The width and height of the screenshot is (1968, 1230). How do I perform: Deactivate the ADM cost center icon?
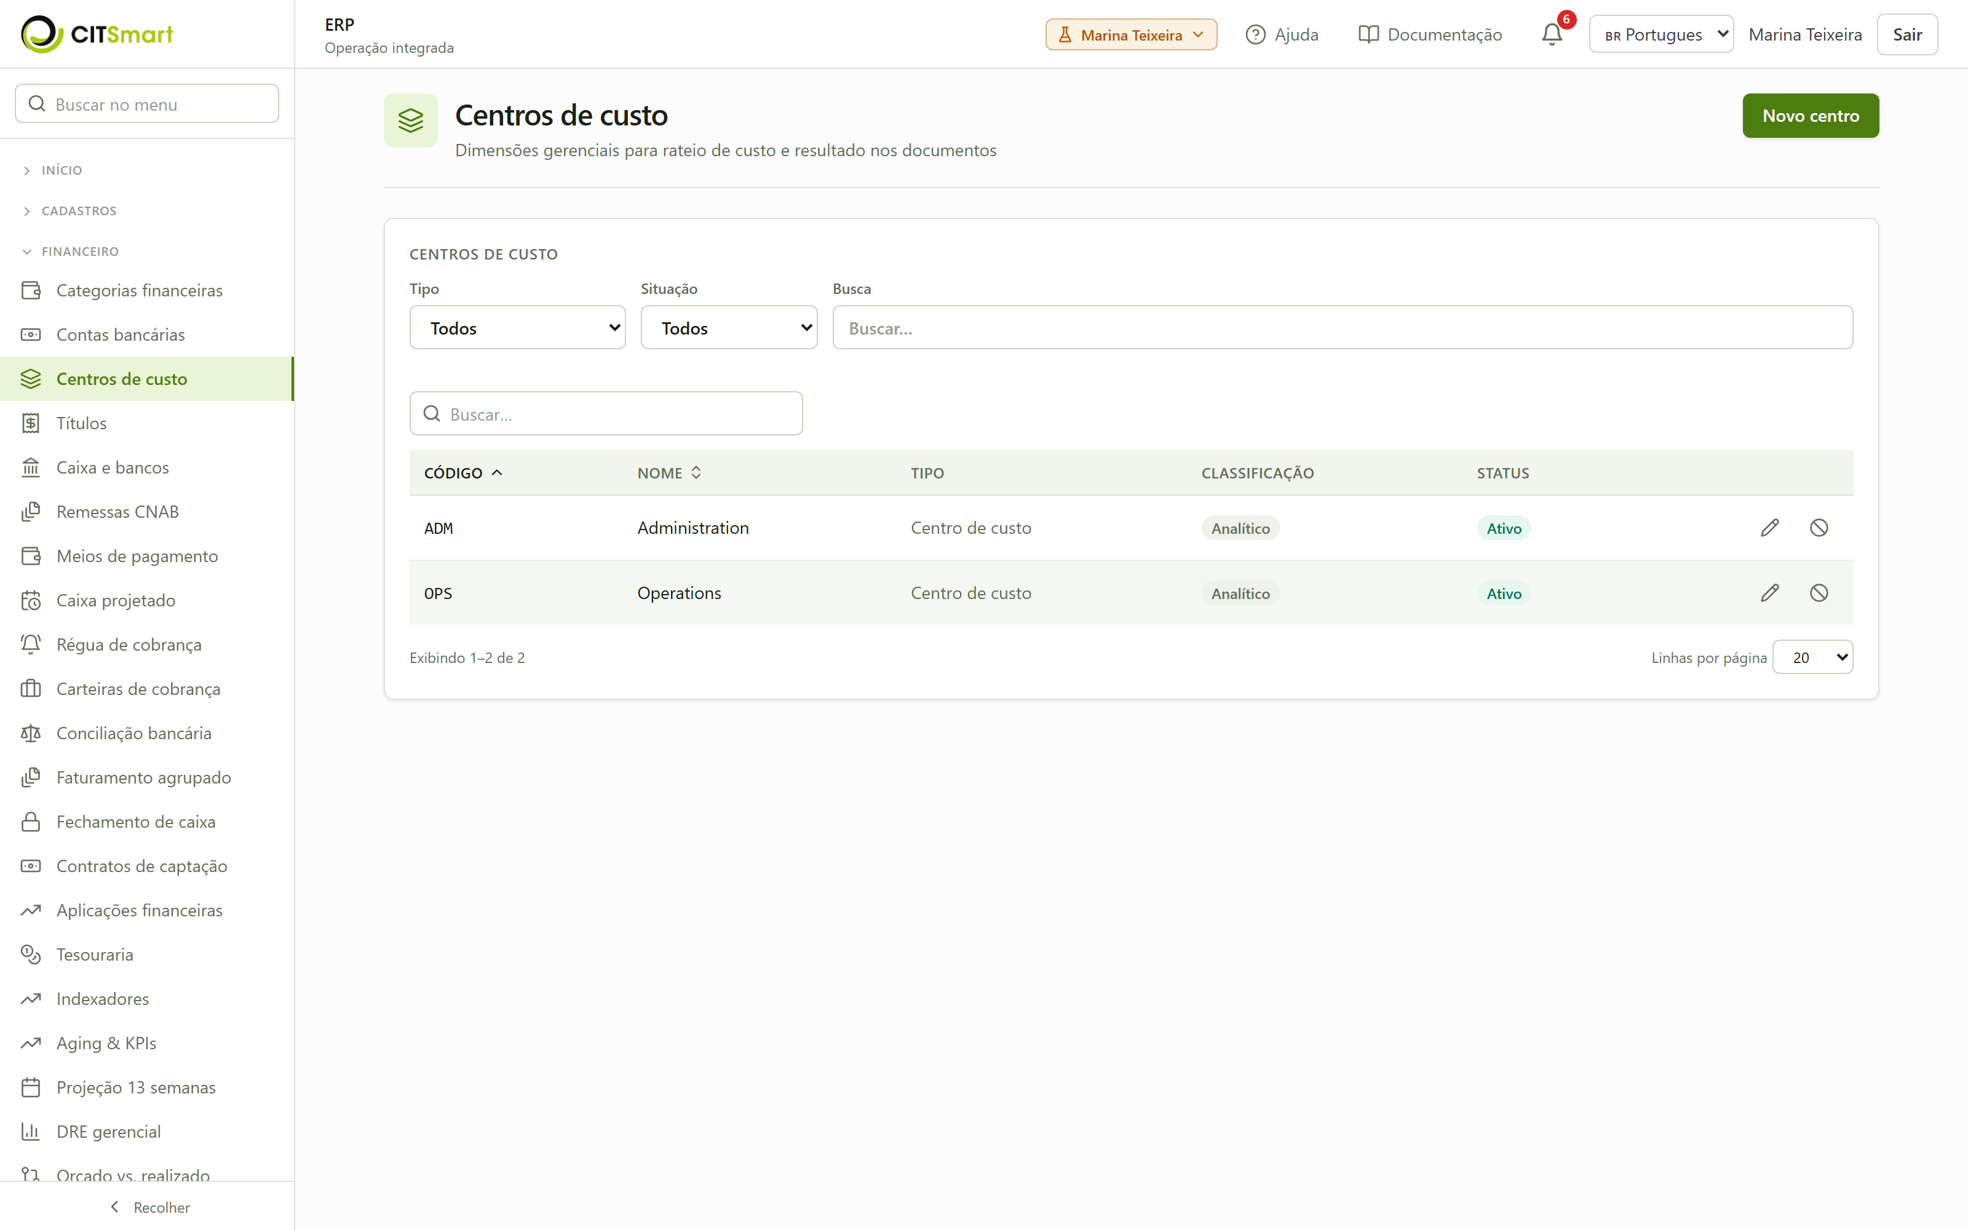click(x=1819, y=528)
